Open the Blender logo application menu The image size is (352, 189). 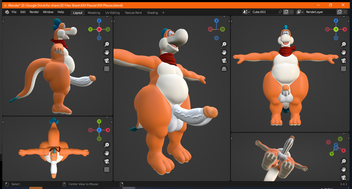(7, 12)
